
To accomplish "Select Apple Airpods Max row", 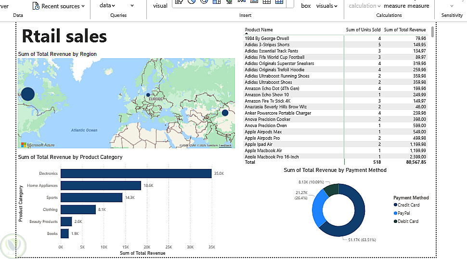I will pyautogui.click(x=335, y=131).
